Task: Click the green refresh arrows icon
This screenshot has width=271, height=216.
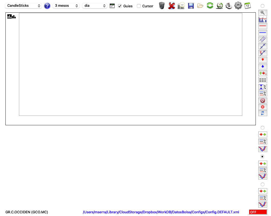Action: point(210,5)
